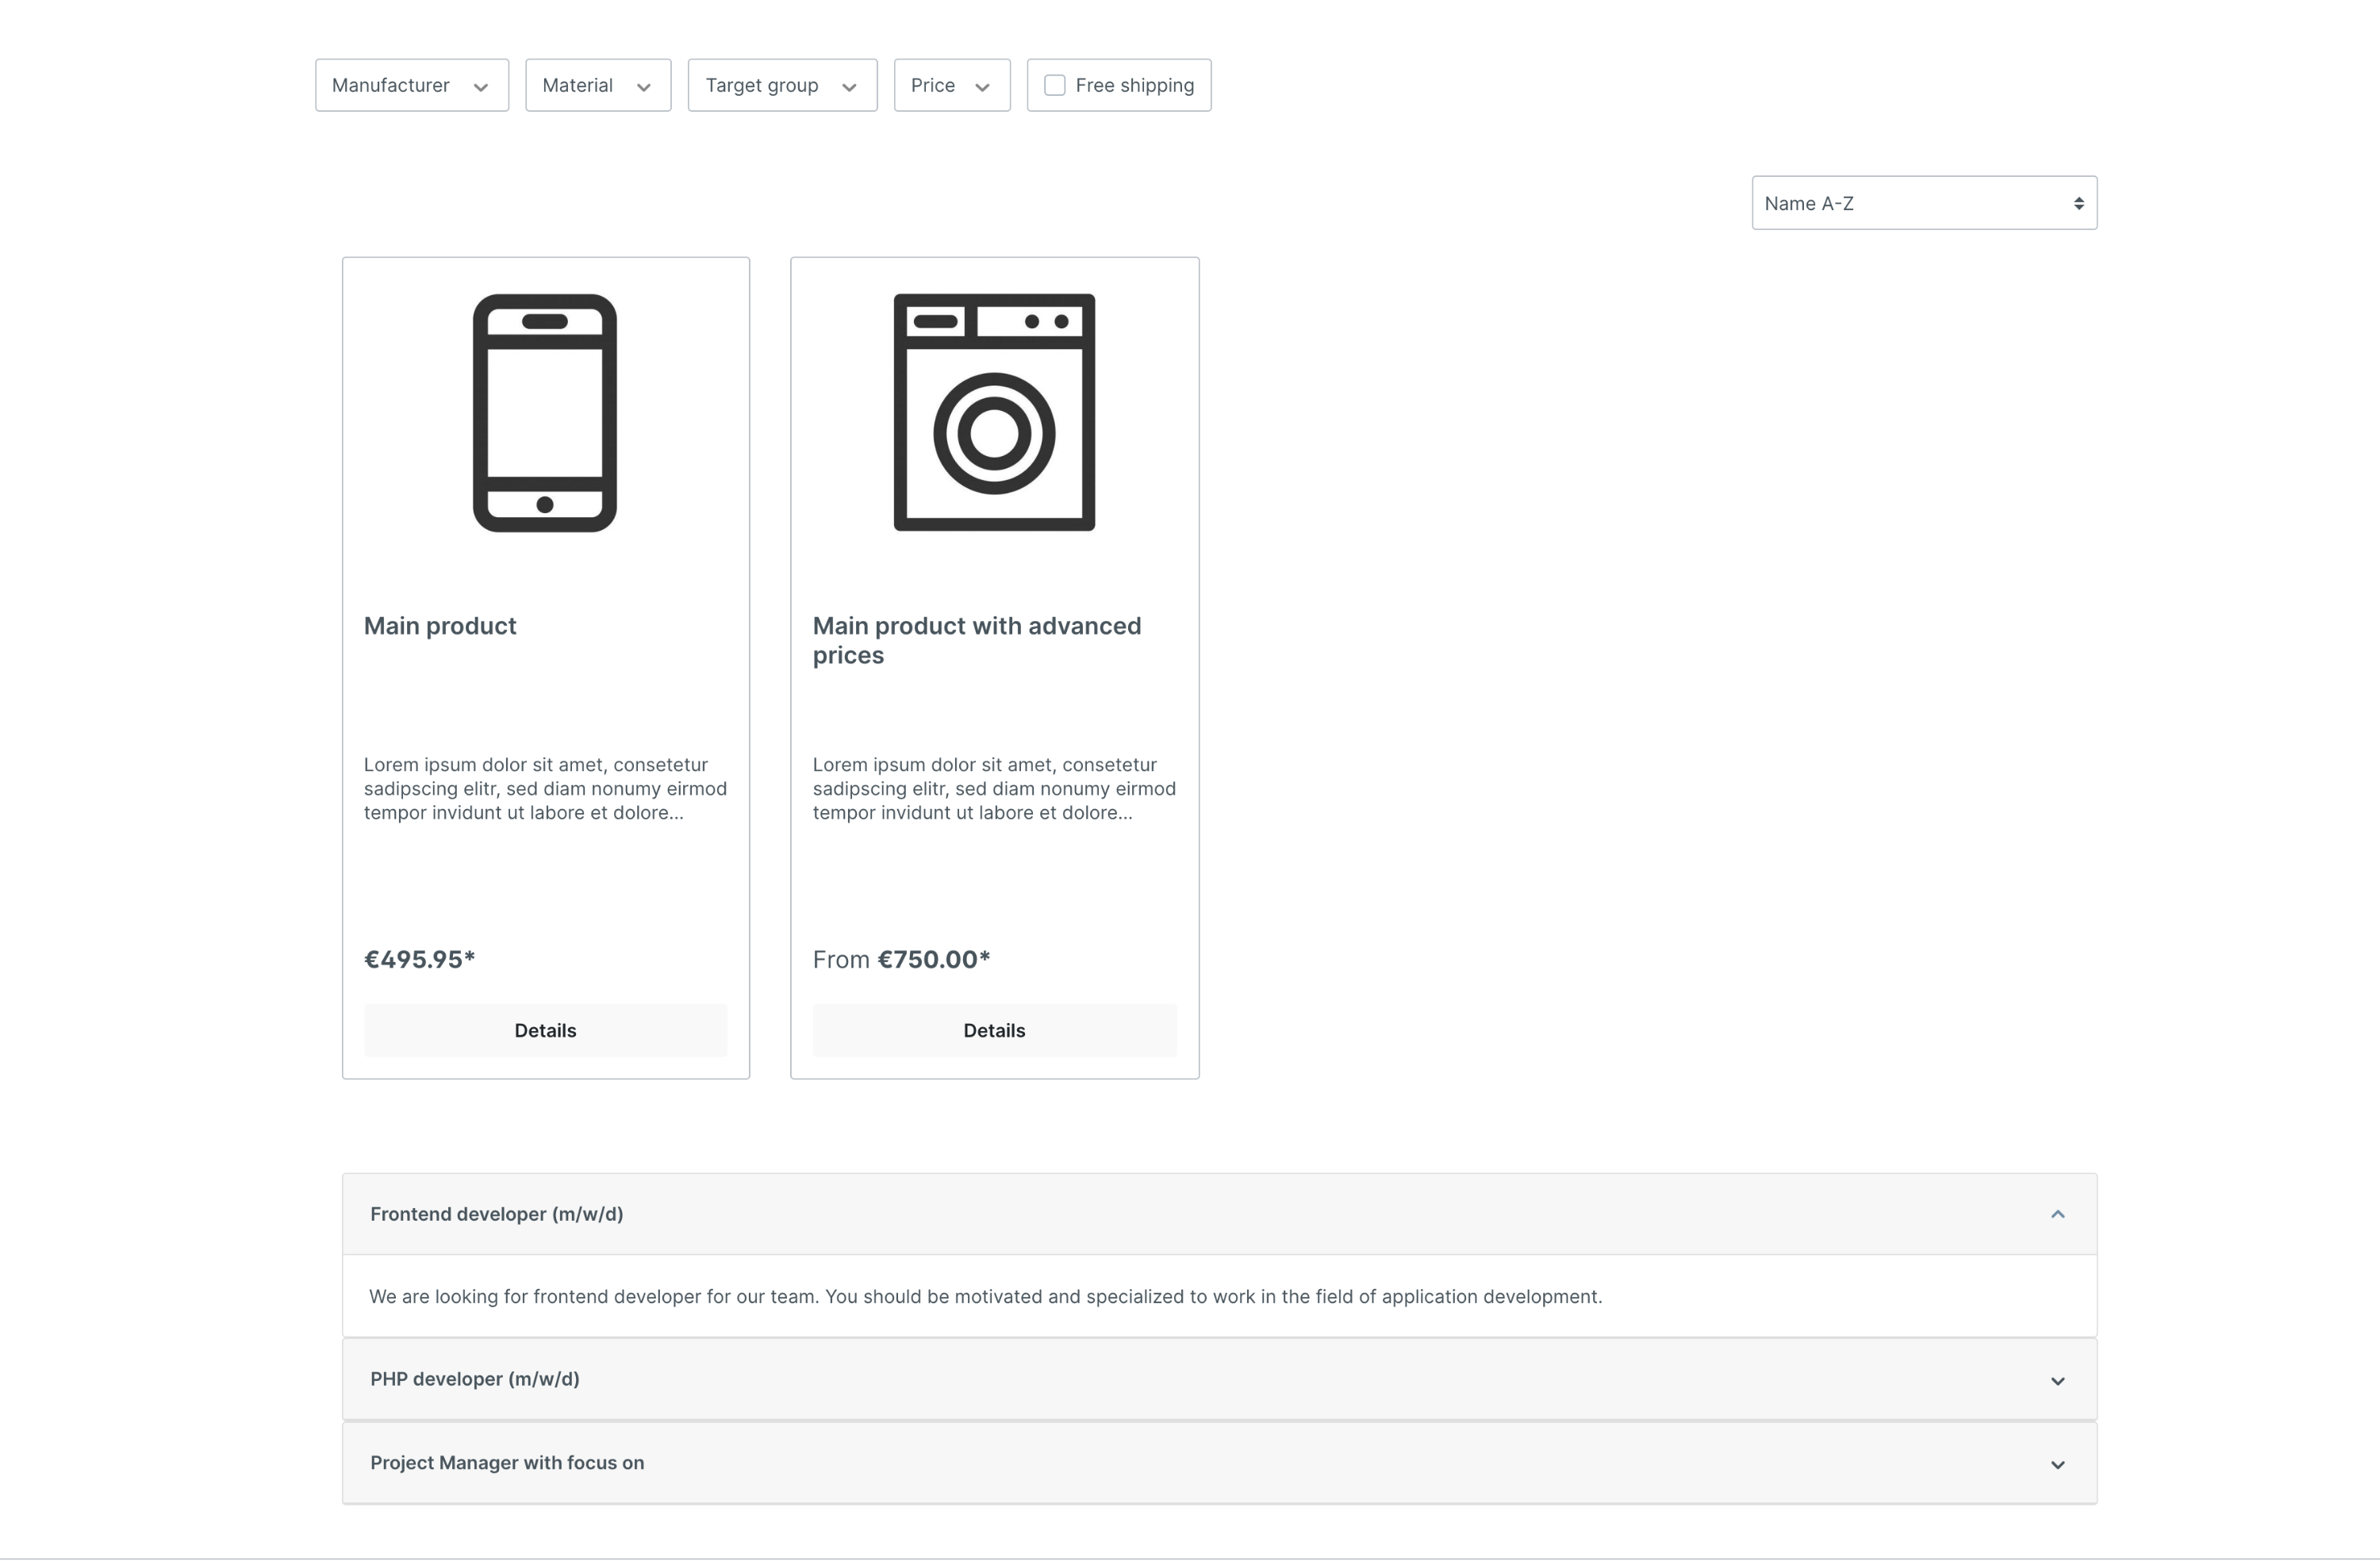The width and height of the screenshot is (2380, 1561).
Task: Open the Manufacturer filter dropdown
Action: (x=408, y=83)
